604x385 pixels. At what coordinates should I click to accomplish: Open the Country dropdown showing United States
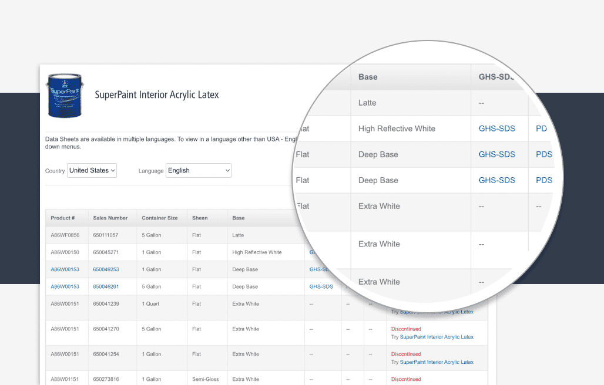tap(92, 170)
